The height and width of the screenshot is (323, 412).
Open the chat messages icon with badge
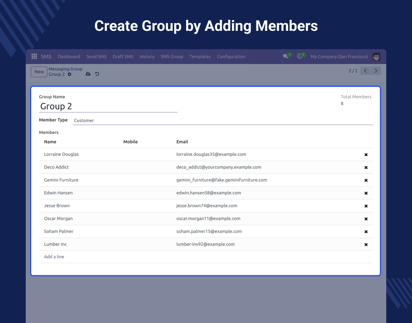point(286,57)
